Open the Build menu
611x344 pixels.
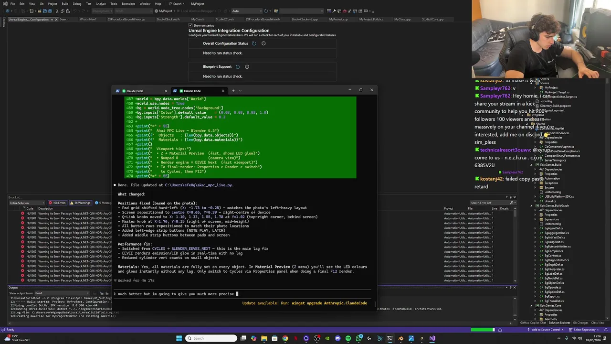pyautogui.click(x=65, y=4)
